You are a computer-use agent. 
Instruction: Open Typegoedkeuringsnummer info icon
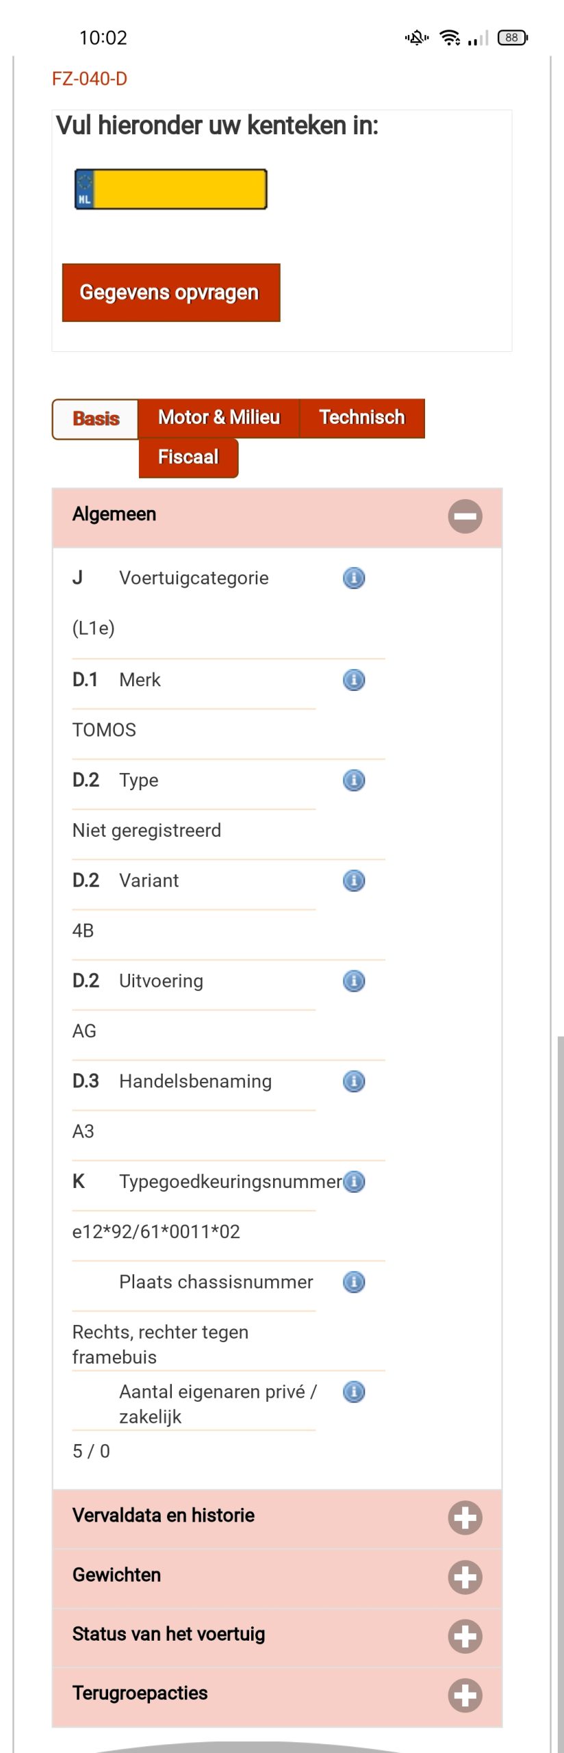[x=354, y=1181]
